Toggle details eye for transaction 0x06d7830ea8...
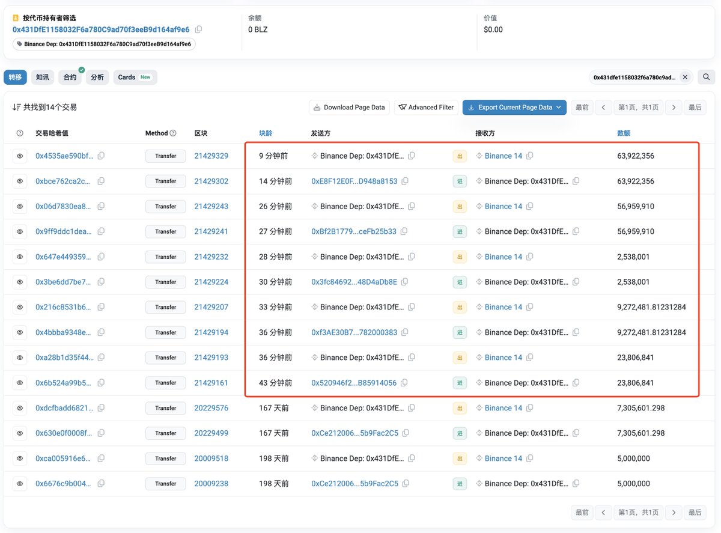 pos(20,206)
